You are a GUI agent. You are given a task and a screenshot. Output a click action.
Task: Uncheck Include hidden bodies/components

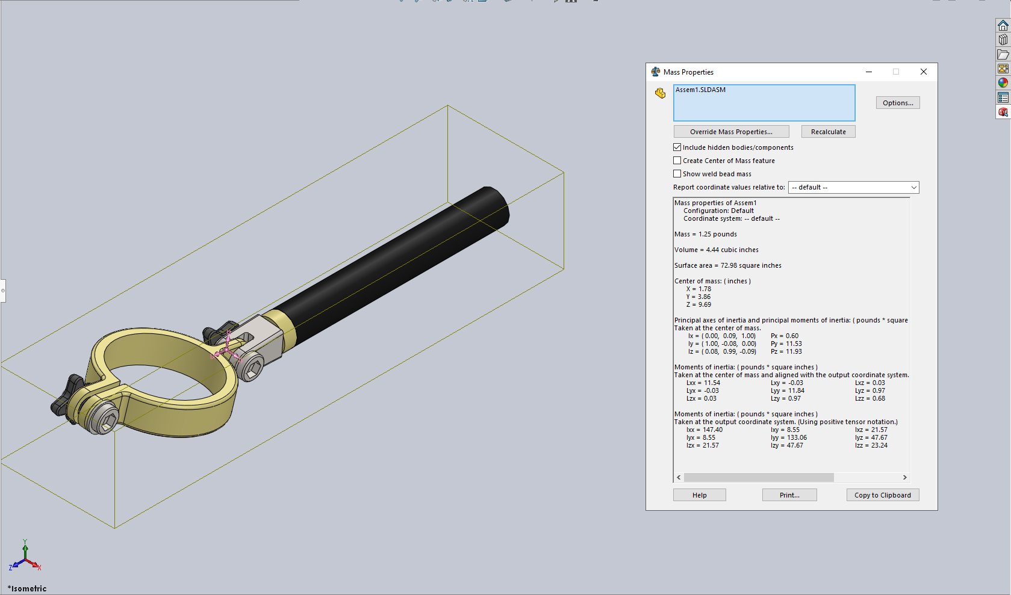[x=677, y=147]
